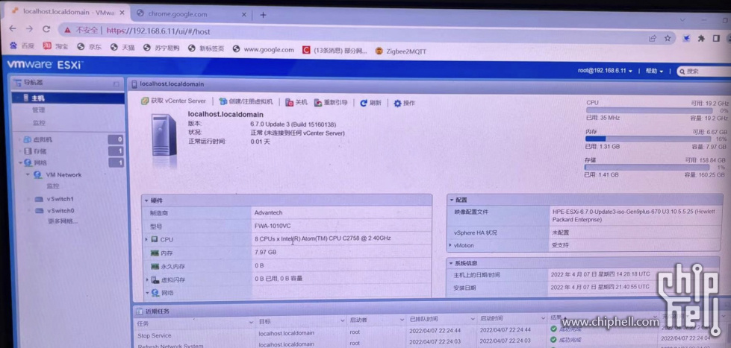Open the Zigbee2MQTT bookmark
Image resolution: width=731 pixels, height=348 pixels.
click(400, 51)
